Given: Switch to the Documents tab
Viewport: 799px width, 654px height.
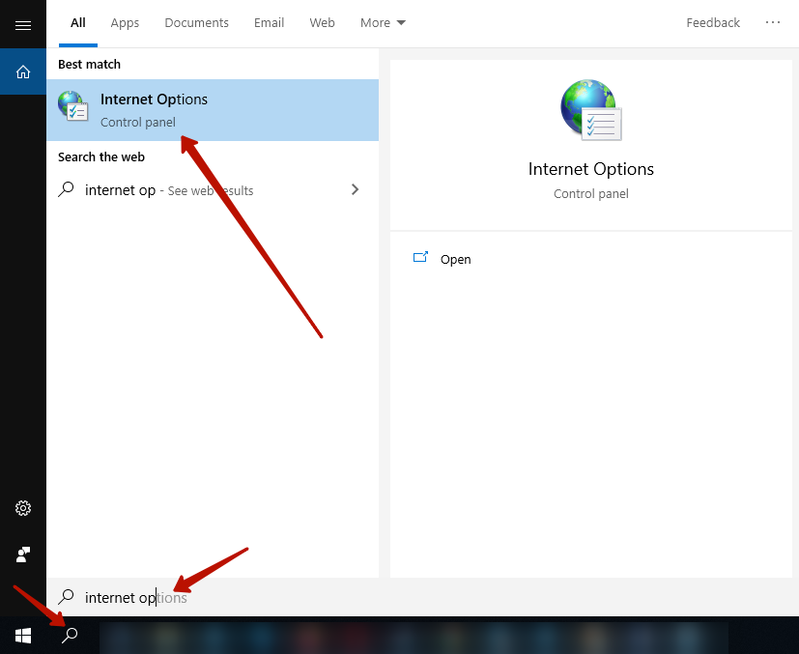Looking at the screenshot, I should point(196,23).
